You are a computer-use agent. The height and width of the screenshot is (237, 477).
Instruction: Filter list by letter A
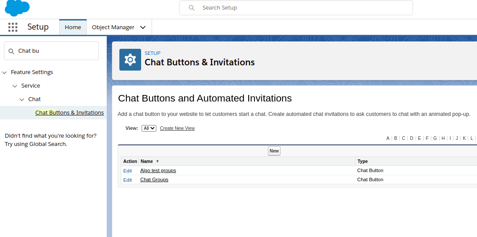coord(388,138)
